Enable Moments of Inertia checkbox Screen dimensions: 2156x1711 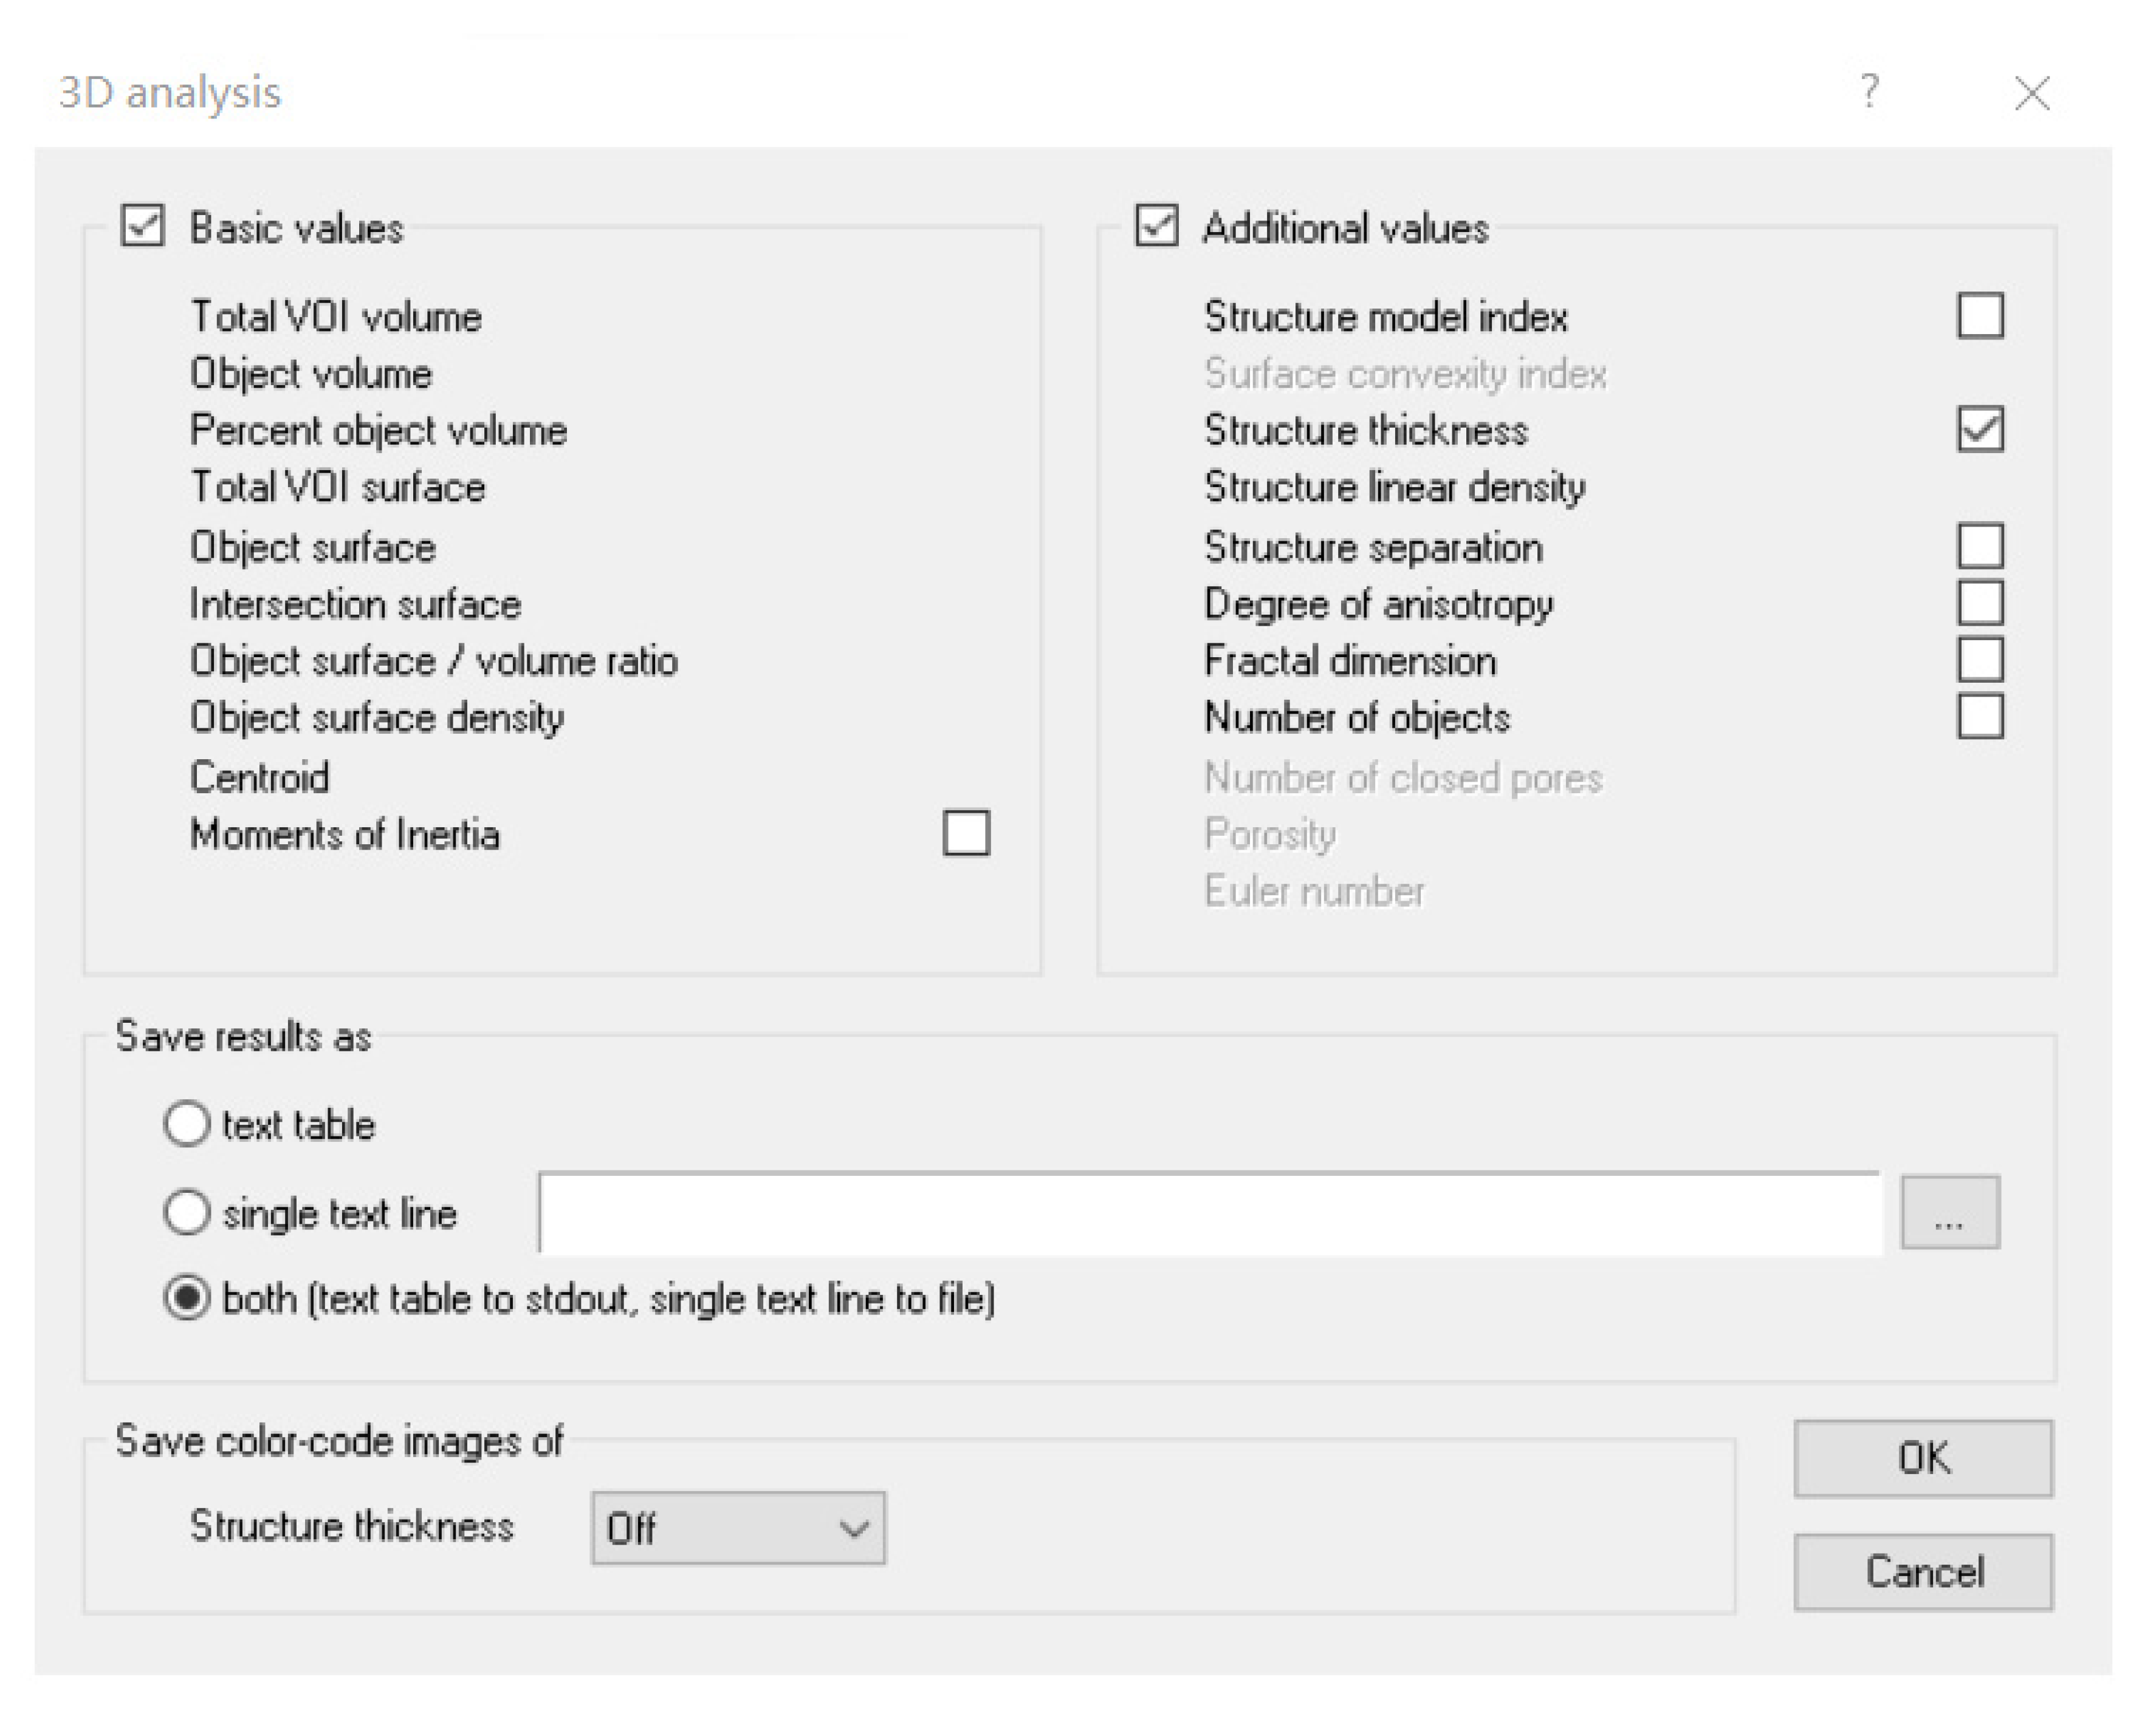click(x=966, y=833)
